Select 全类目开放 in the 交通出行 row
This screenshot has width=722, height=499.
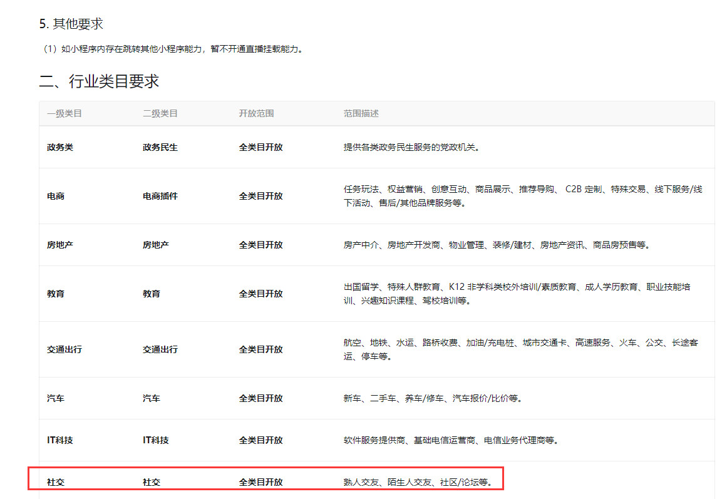(x=260, y=349)
